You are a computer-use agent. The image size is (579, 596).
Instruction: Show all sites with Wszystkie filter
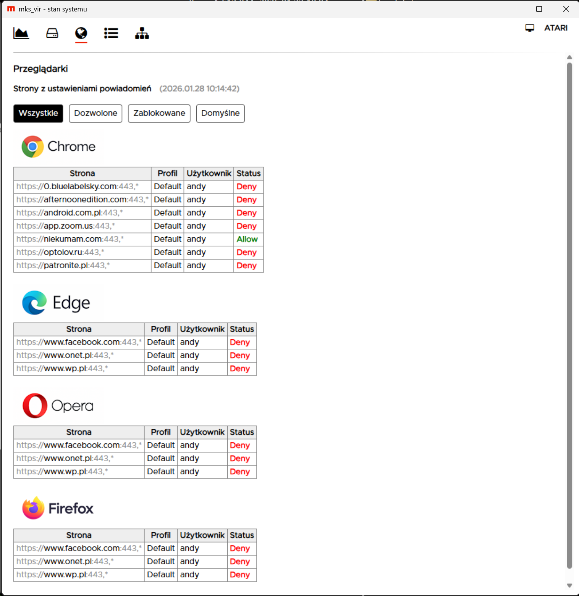click(x=38, y=113)
